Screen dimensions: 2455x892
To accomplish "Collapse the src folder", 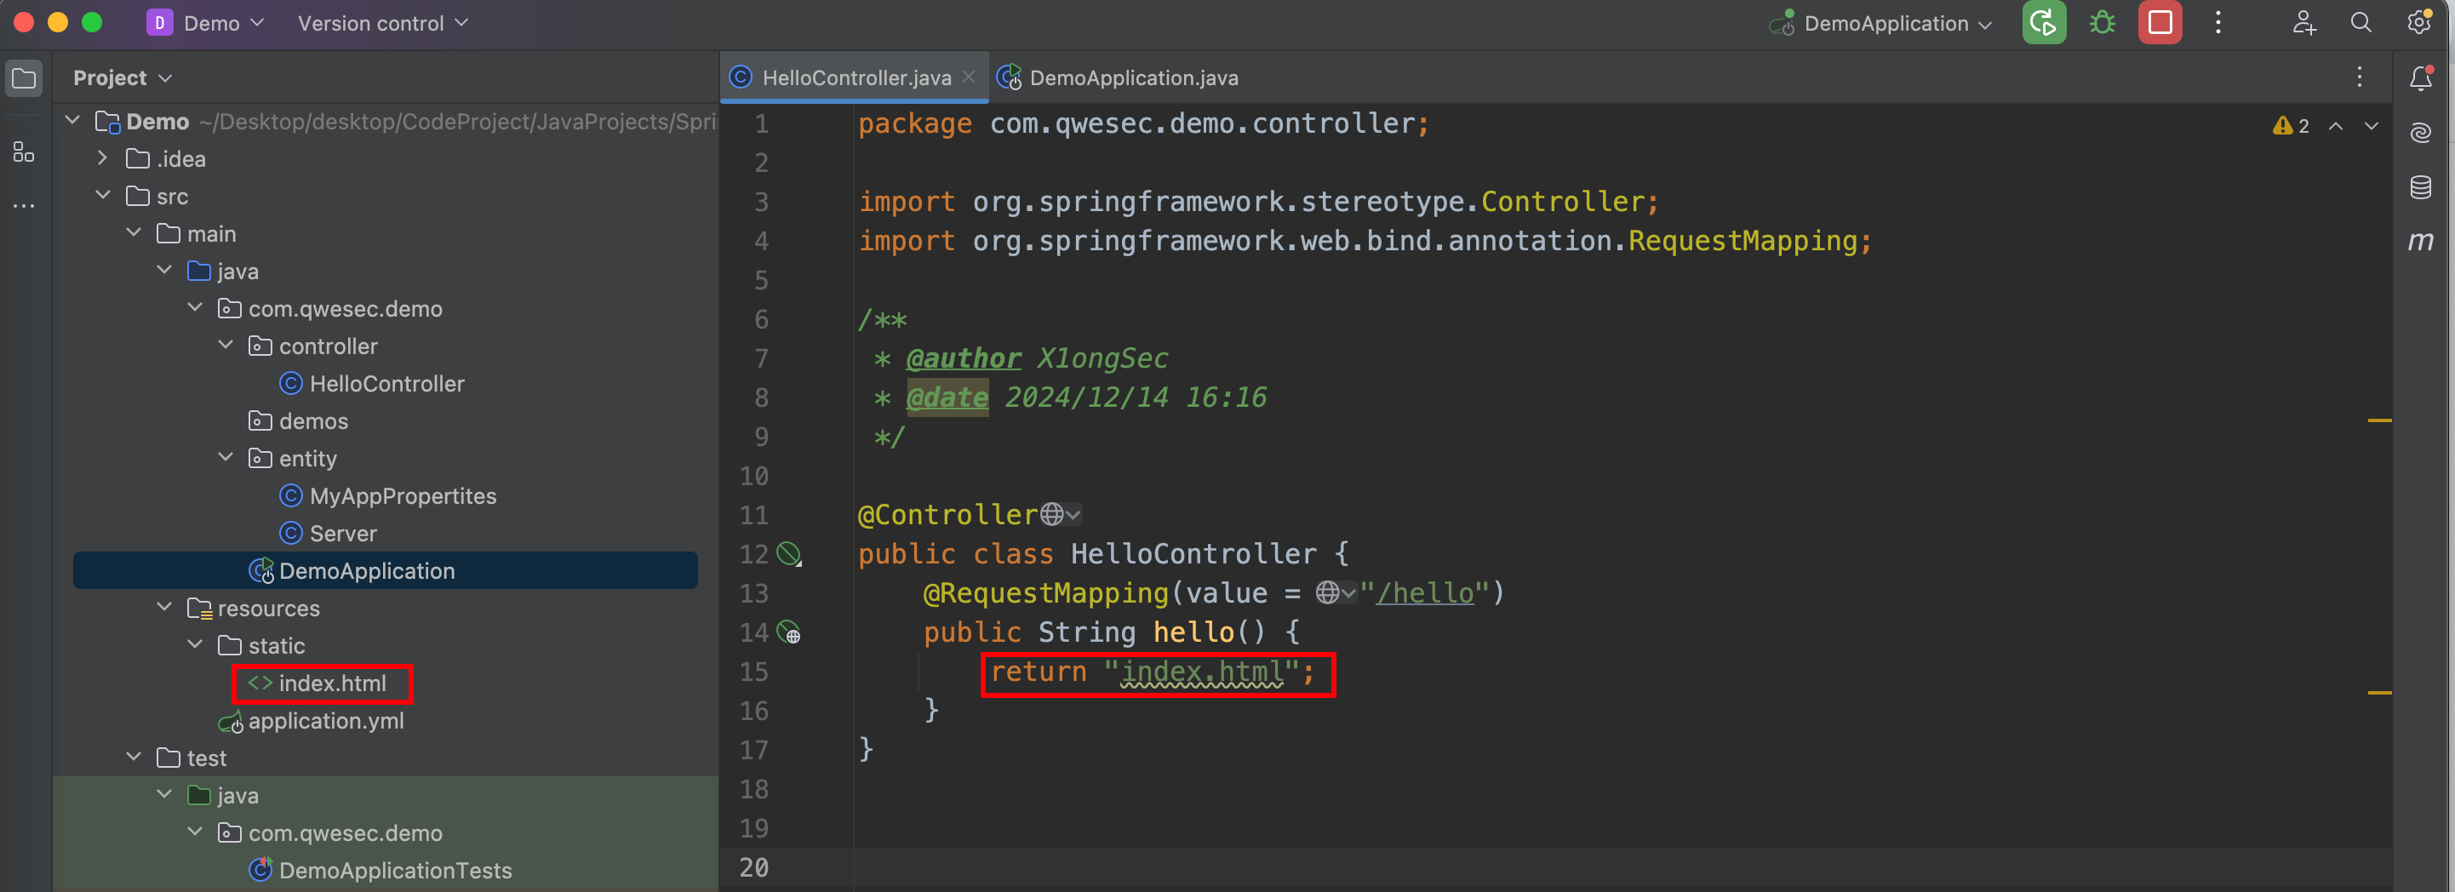I will tap(102, 196).
